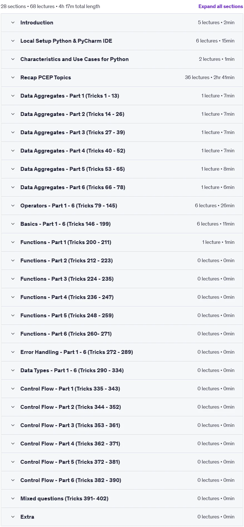Screen dimensions: 244x527
Task: Open Control Flow Part 5 section
Action: (x=122, y=462)
